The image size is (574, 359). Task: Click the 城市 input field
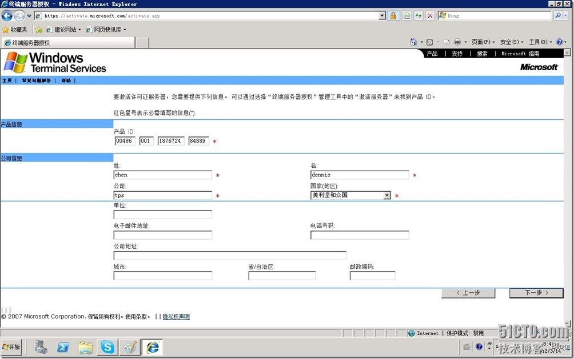pyautogui.click(x=162, y=276)
